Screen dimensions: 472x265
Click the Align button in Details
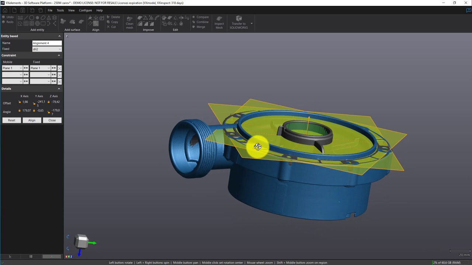[x=32, y=120]
